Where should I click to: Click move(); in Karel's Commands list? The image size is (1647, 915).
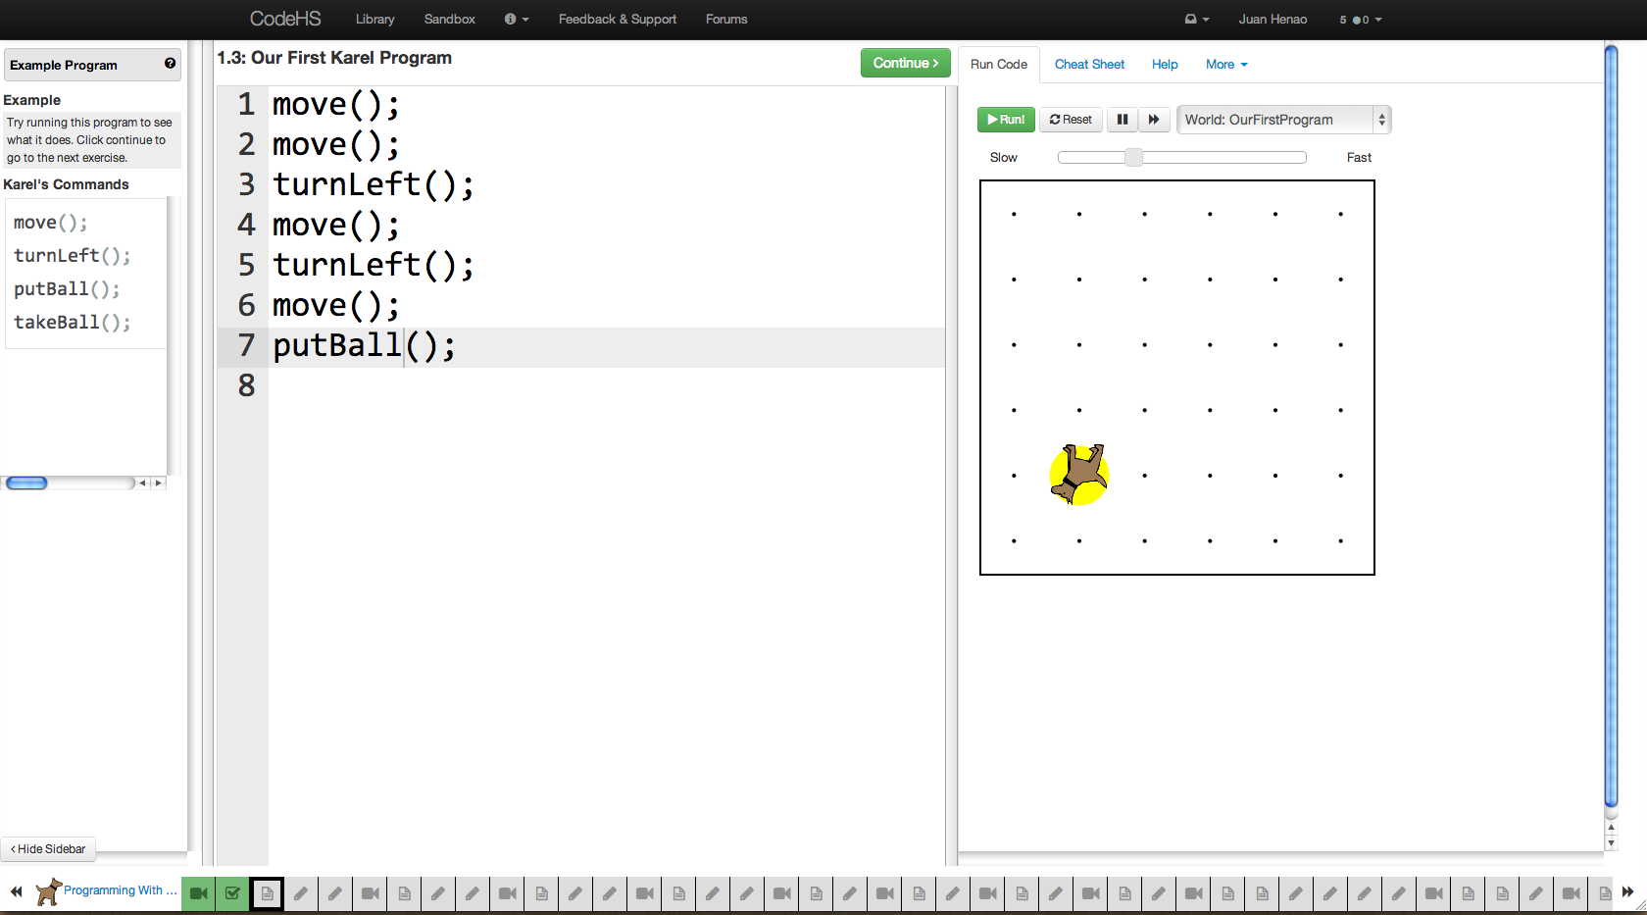pos(50,223)
